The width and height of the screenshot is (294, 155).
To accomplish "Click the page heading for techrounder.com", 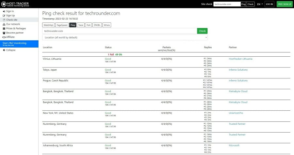I will point(81,13).
